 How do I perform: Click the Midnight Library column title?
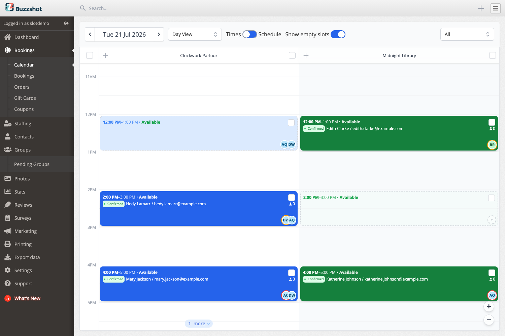(399, 56)
